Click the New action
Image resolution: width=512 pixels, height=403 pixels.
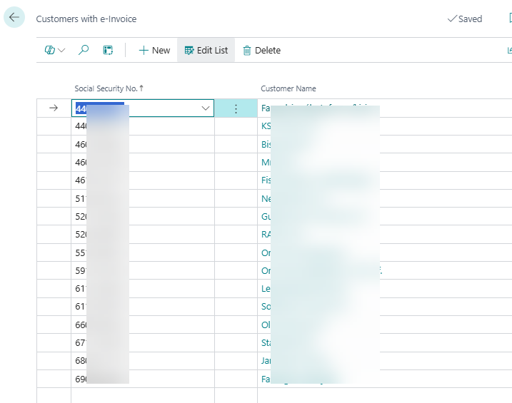tap(154, 50)
